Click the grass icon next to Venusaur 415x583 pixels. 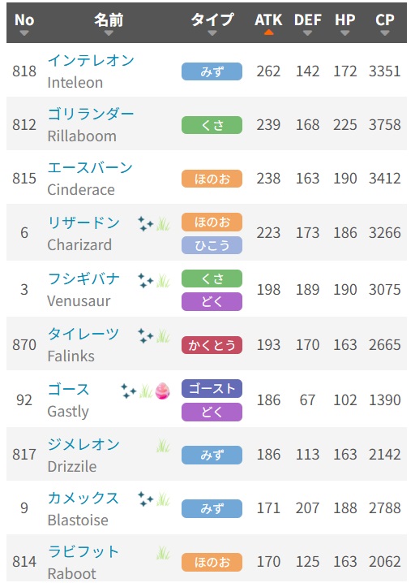pos(164,281)
